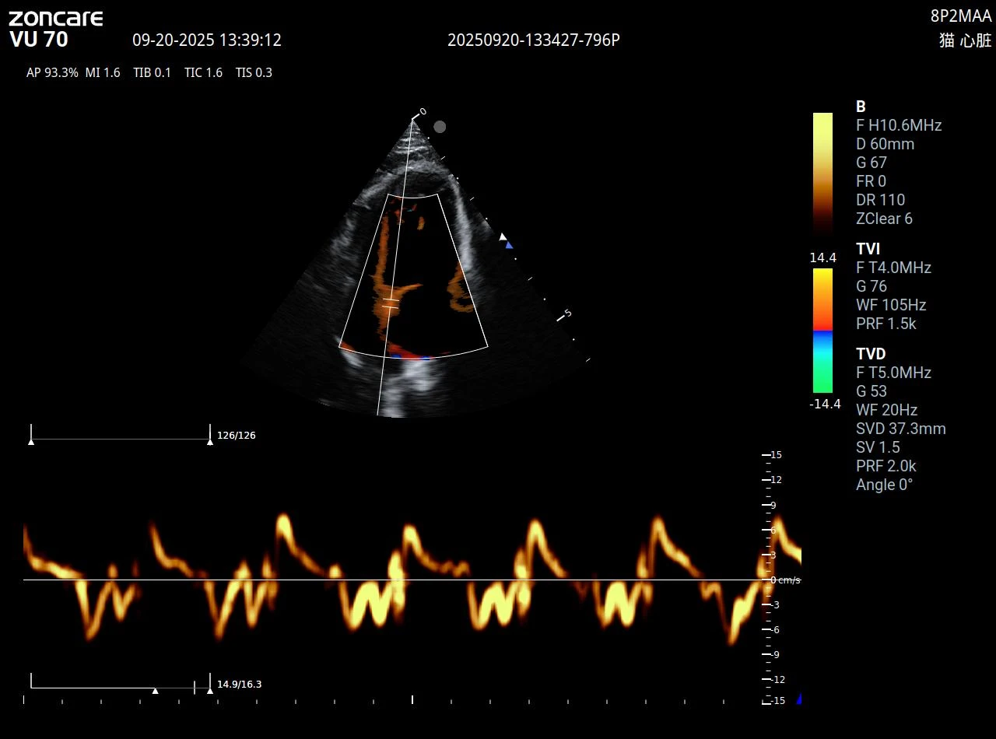The height and width of the screenshot is (739, 996).
Task: Select the TVI parameter heading
Action: (868, 249)
